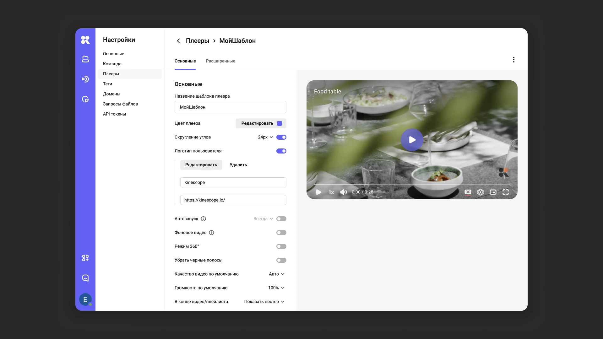This screenshot has height=339, width=603.
Task: Open the live streaming sidebar icon
Action: [85, 79]
